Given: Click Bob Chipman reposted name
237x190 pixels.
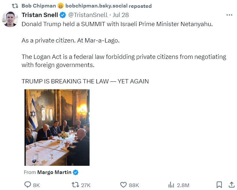Looking at the screenshot, I should [x=39, y=6].
